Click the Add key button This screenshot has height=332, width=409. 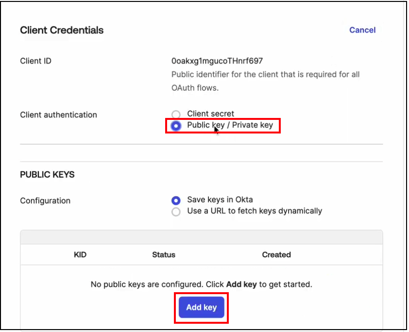pyautogui.click(x=201, y=307)
